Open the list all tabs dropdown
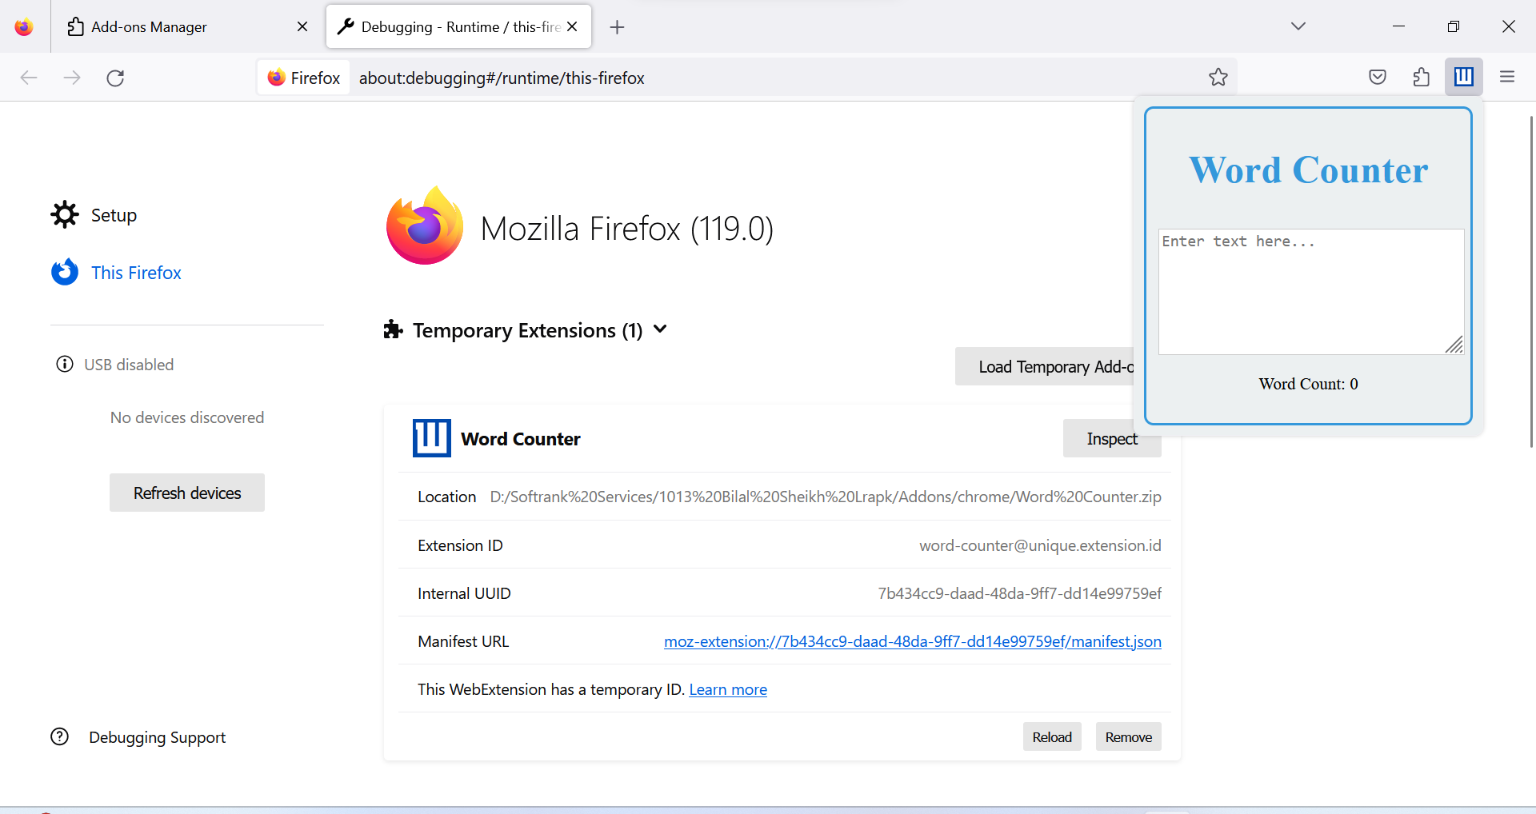1536x814 pixels. (x=1298, y=26)
